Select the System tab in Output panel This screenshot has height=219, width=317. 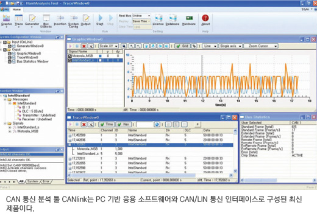(32, 181)
